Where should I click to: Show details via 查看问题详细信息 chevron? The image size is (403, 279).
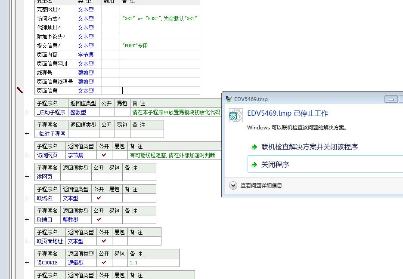[233, 186]
